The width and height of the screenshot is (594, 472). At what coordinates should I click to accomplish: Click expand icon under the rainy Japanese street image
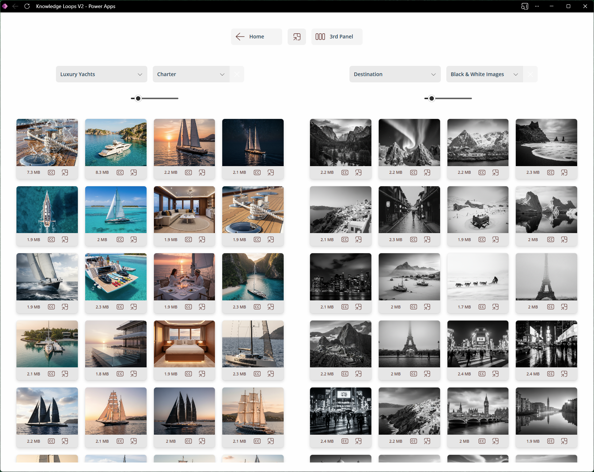(427, 240)
